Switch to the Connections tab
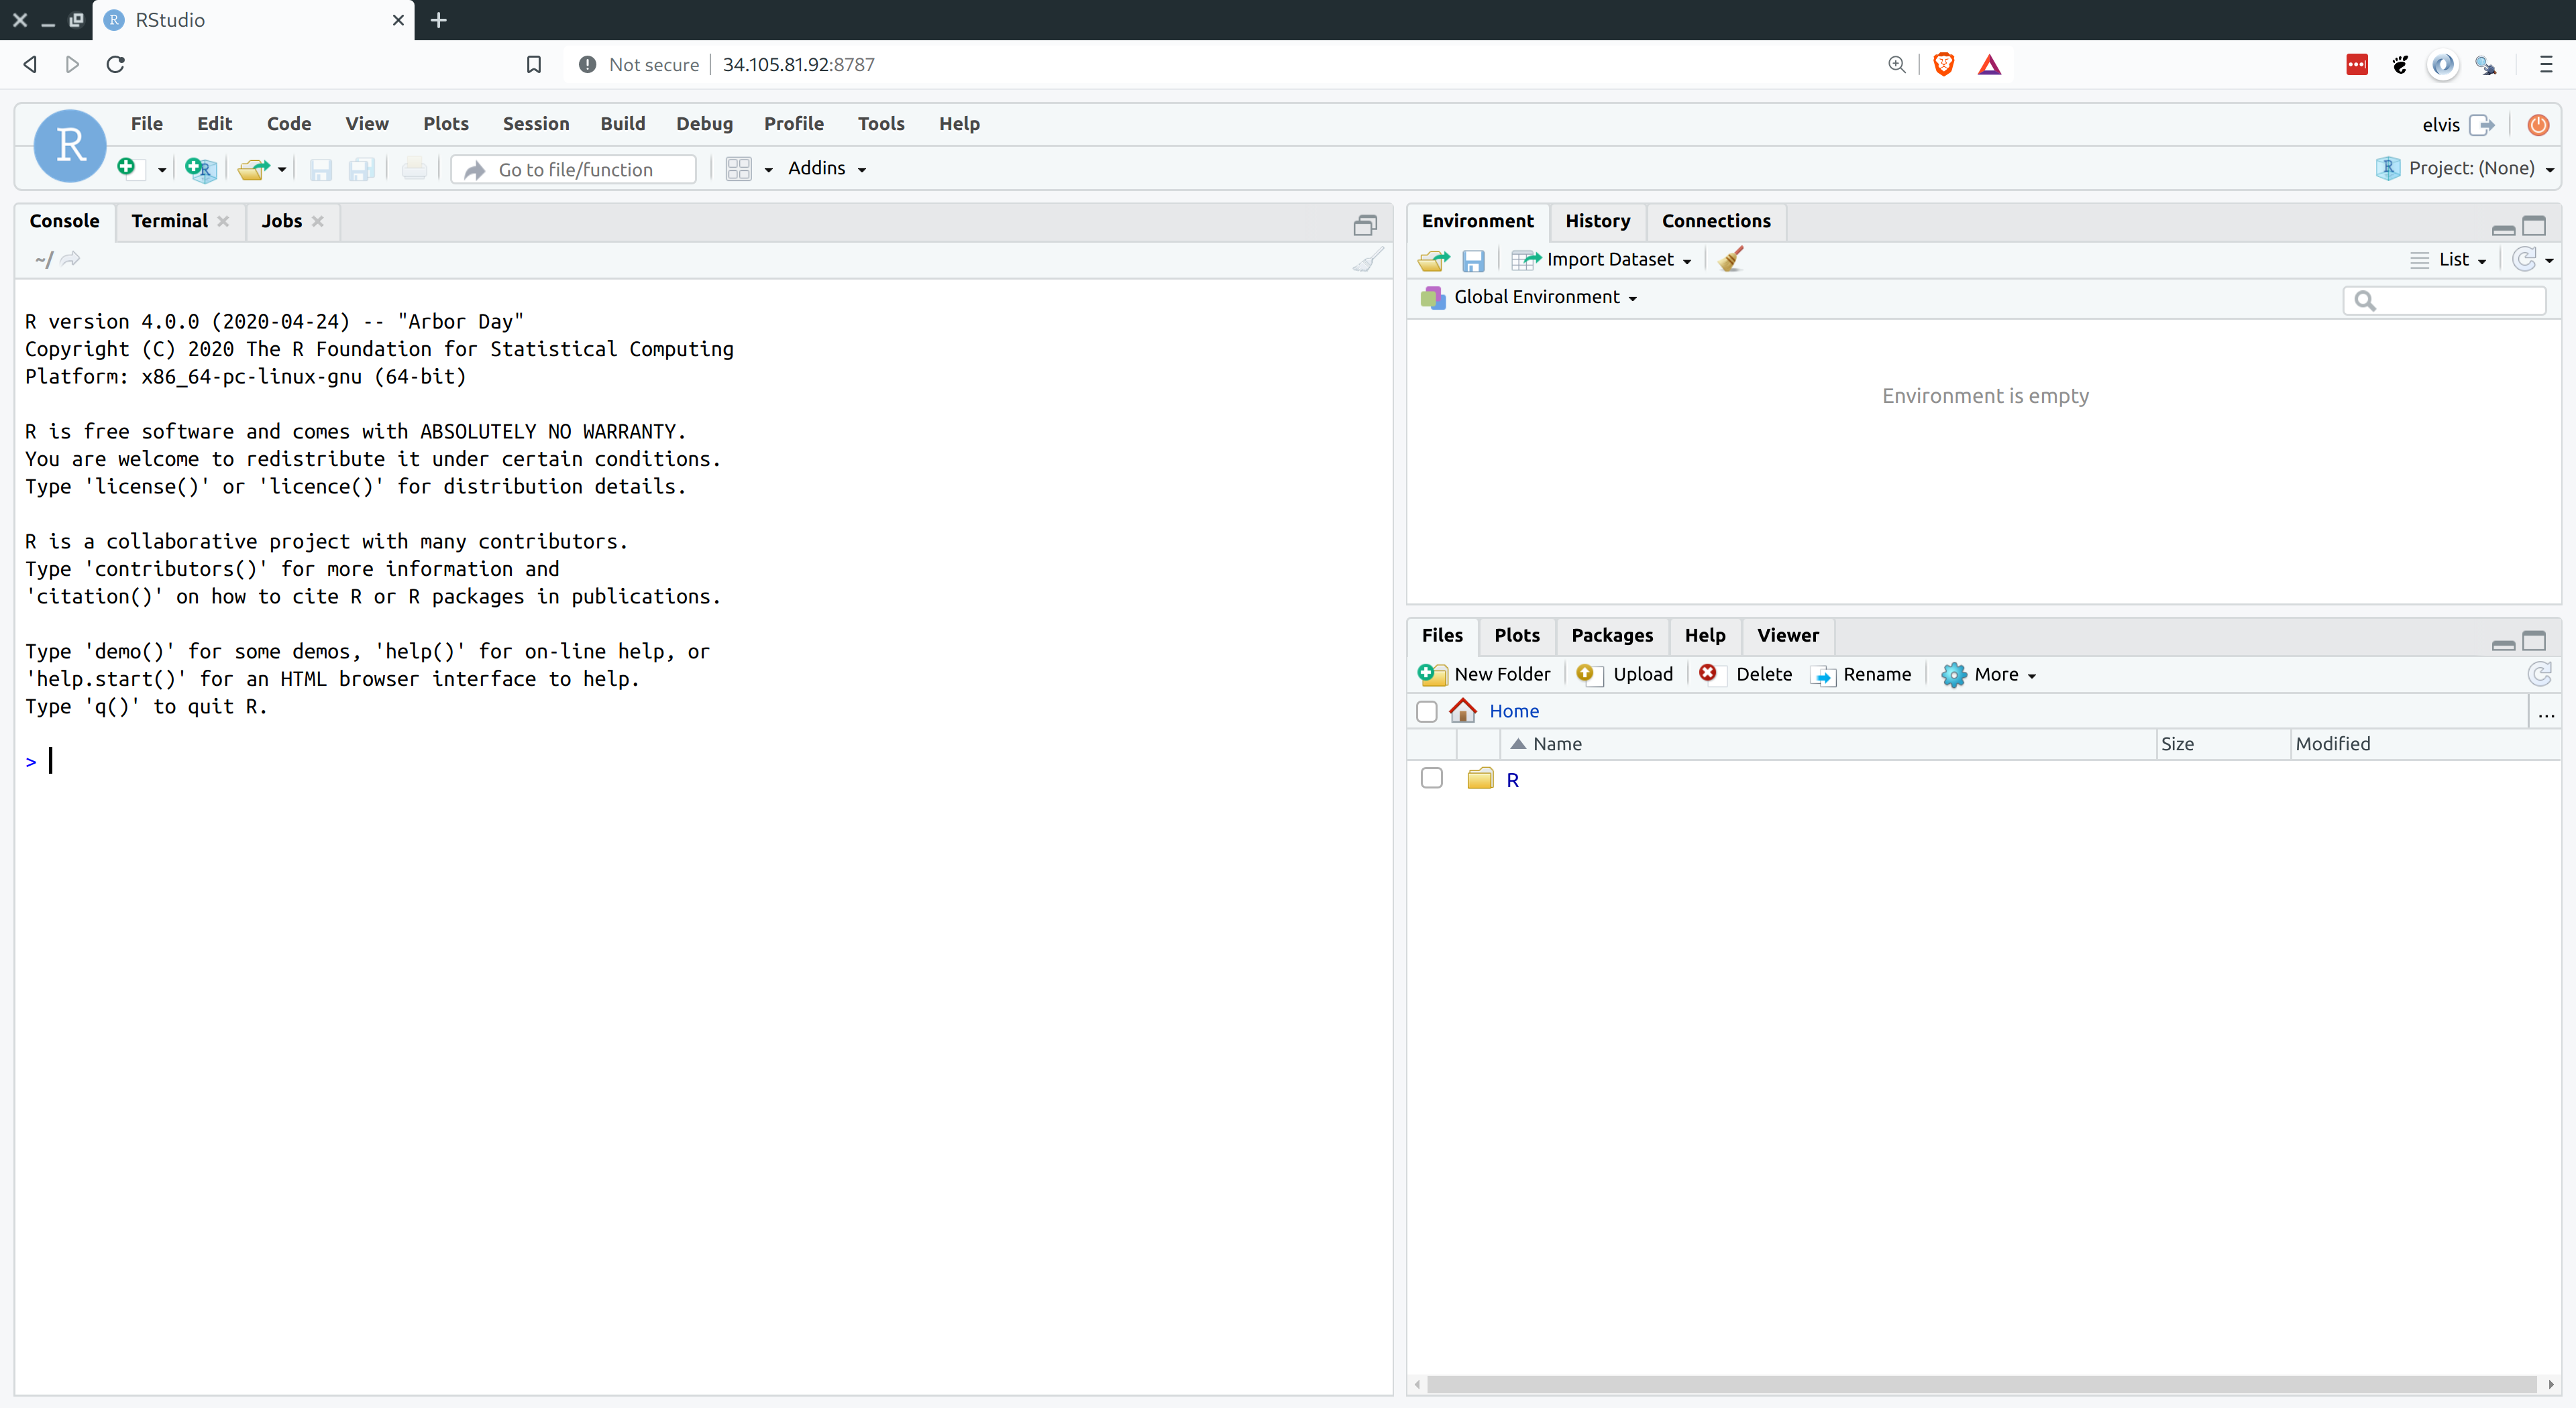This screenshot has width=2576, height=1408. click(x=1716, y=221)
